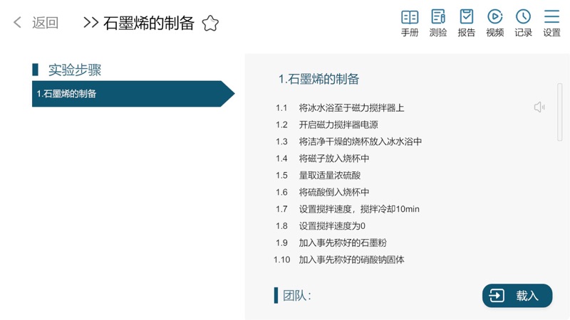Click the back chevron arrow
The width and height of the screenshot is (570, 320).
17,23
